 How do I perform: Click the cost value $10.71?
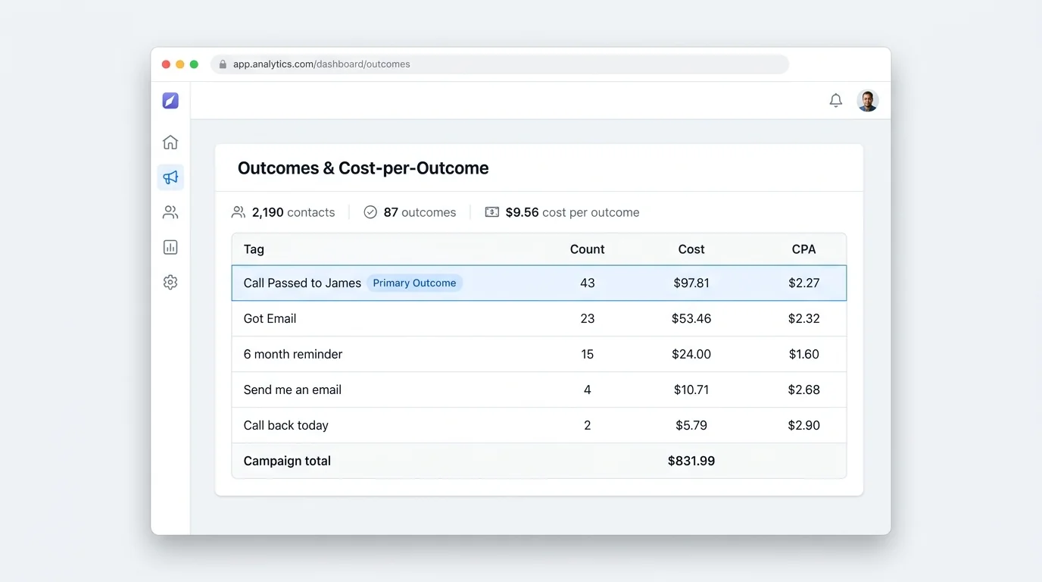click(691, 390)
